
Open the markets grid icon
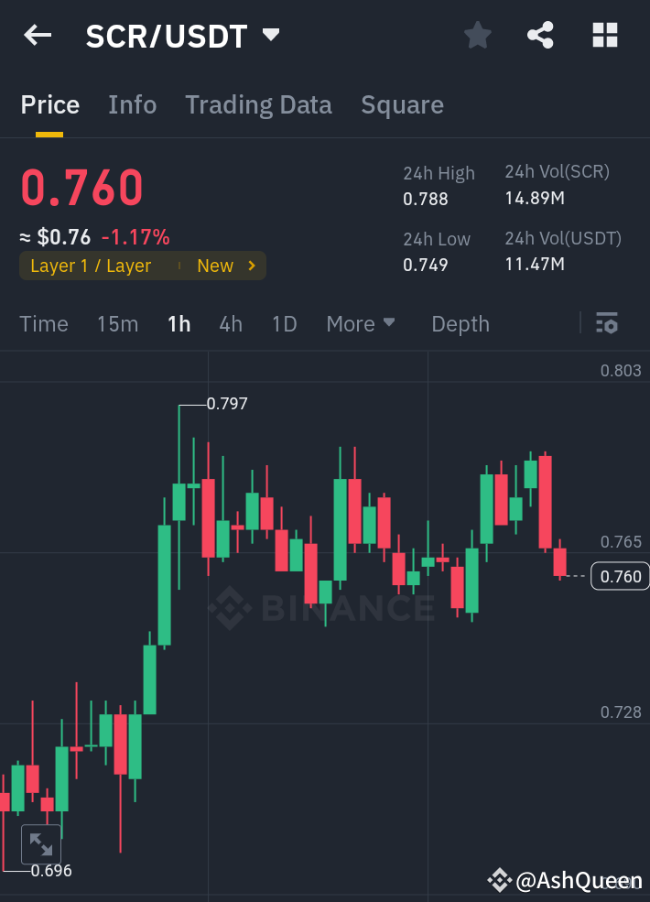604,35
